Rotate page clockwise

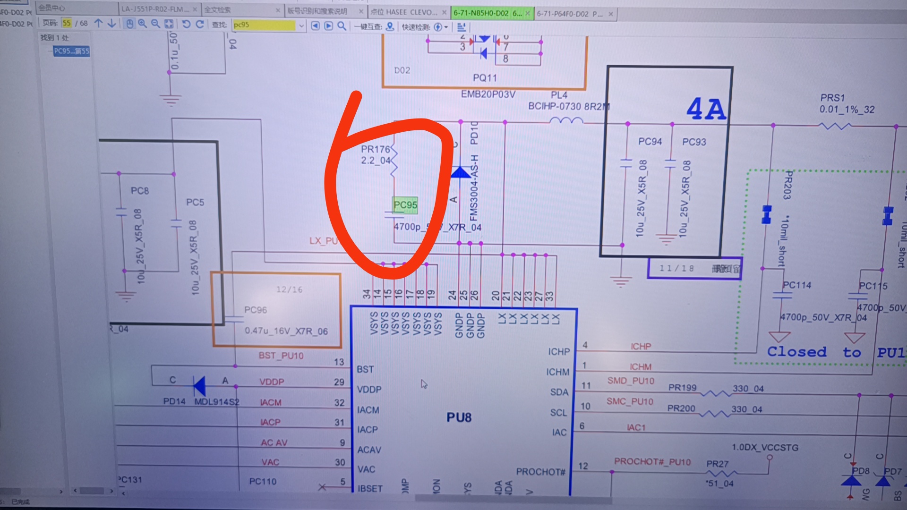[200, 24]
